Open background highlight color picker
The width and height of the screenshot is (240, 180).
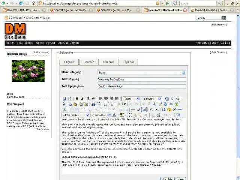[x=122, y=115]
